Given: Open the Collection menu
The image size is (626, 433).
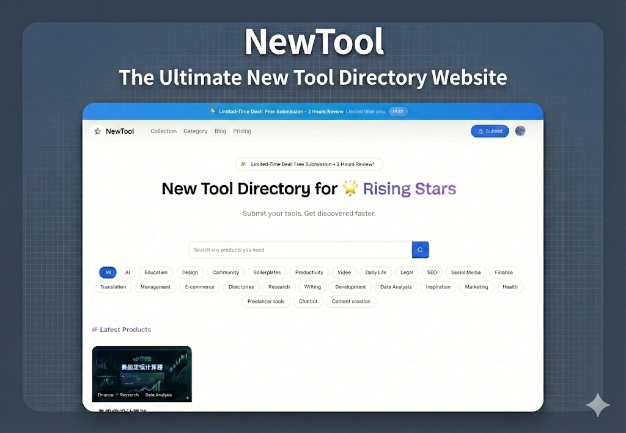Looking at the screenshot, I should [163, 131].
